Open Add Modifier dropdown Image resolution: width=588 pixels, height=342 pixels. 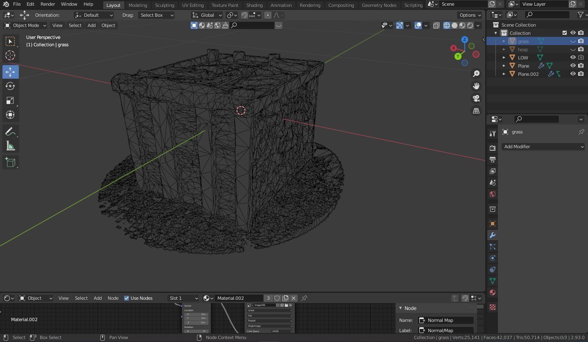click(x=543, y=147)
